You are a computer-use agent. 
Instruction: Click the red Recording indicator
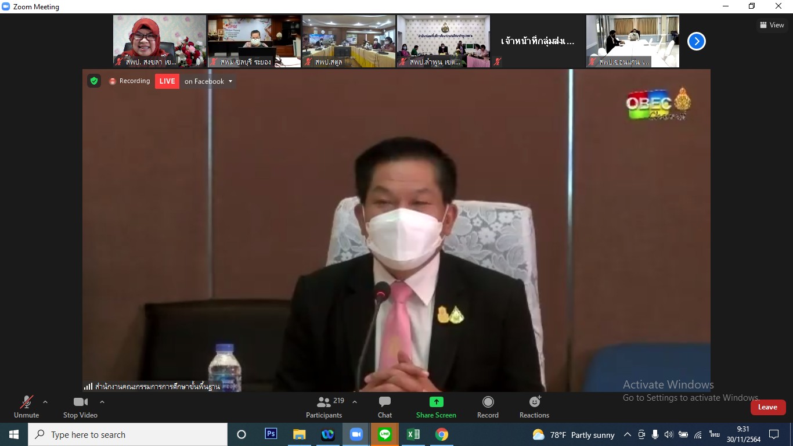click(x=129, y=81)
